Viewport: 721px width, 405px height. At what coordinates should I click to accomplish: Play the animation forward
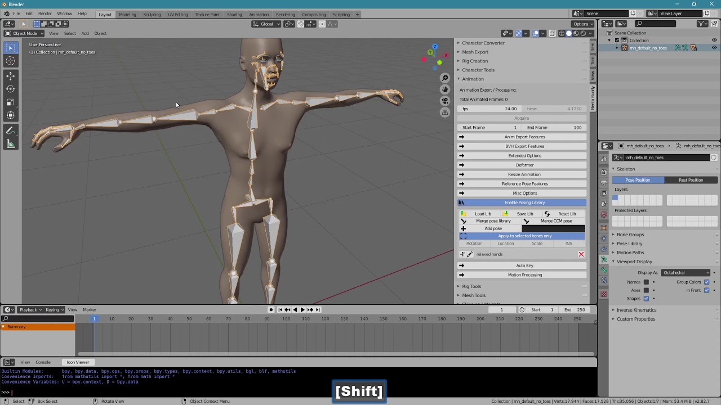pyautogui.click(x=302, y=310)
